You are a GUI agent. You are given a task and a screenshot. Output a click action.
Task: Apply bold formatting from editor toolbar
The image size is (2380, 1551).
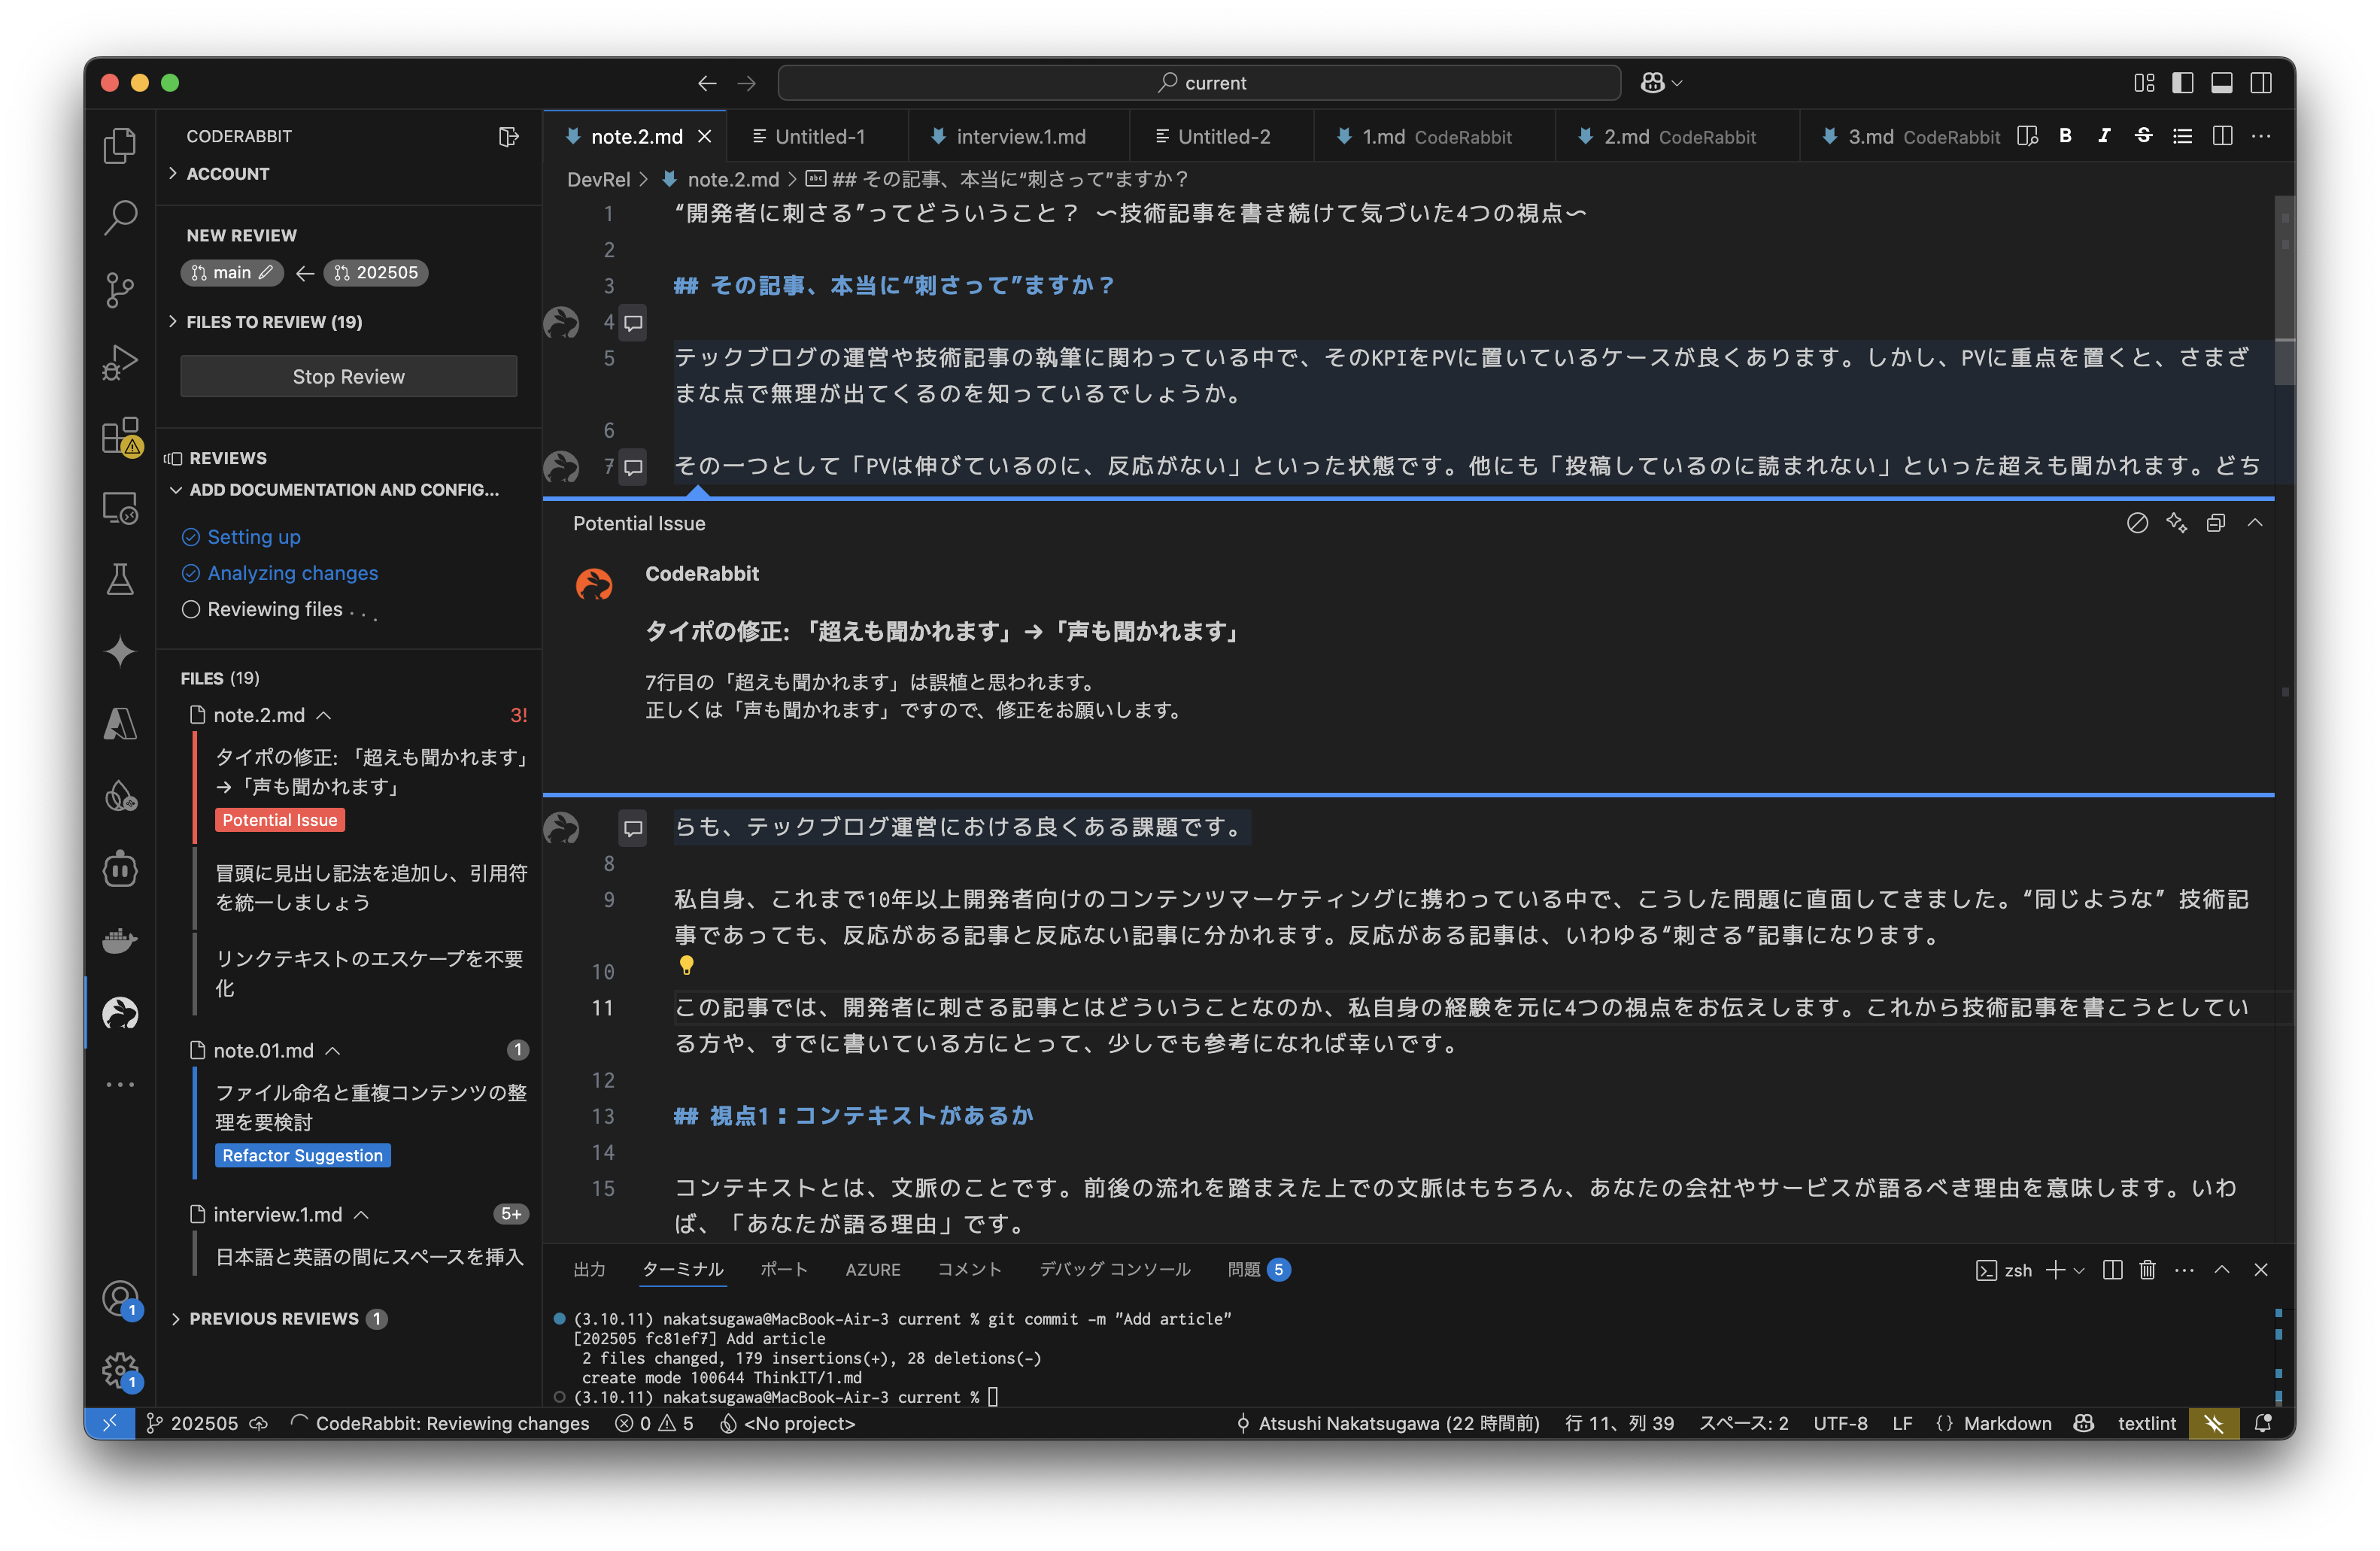pyautogui.click(x=2065, y=136)
